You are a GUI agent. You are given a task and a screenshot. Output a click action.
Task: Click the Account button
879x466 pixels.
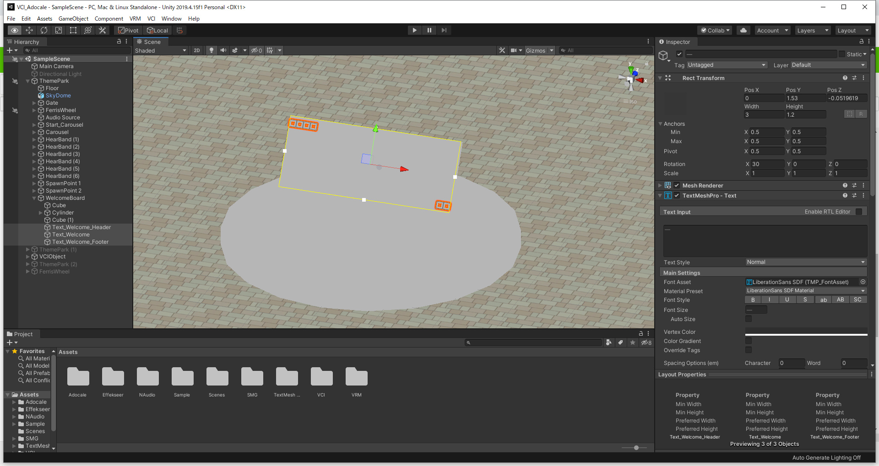tap(773, 30)
